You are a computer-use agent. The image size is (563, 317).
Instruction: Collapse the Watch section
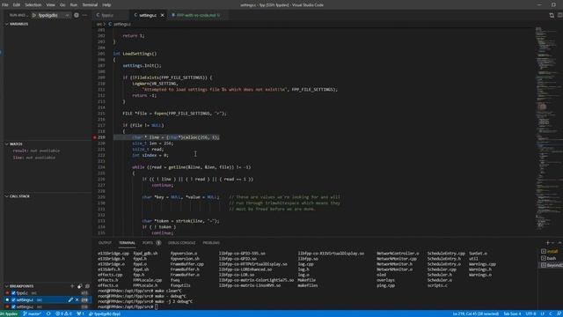click(14, 144)
